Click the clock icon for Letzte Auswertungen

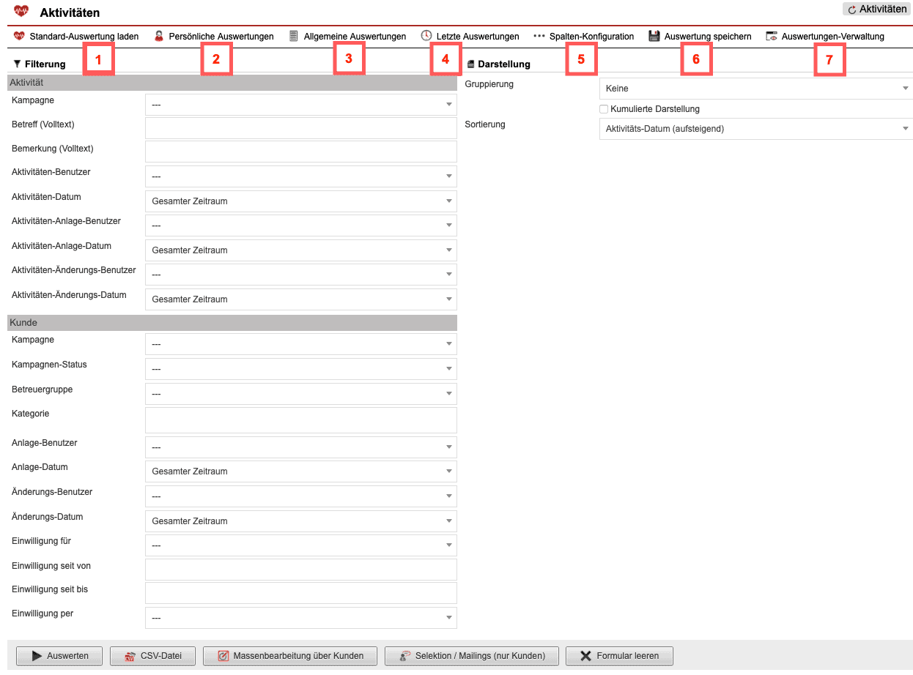426,36
